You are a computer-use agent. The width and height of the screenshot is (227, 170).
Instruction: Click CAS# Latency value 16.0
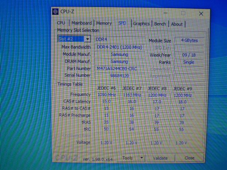point(132,102)
